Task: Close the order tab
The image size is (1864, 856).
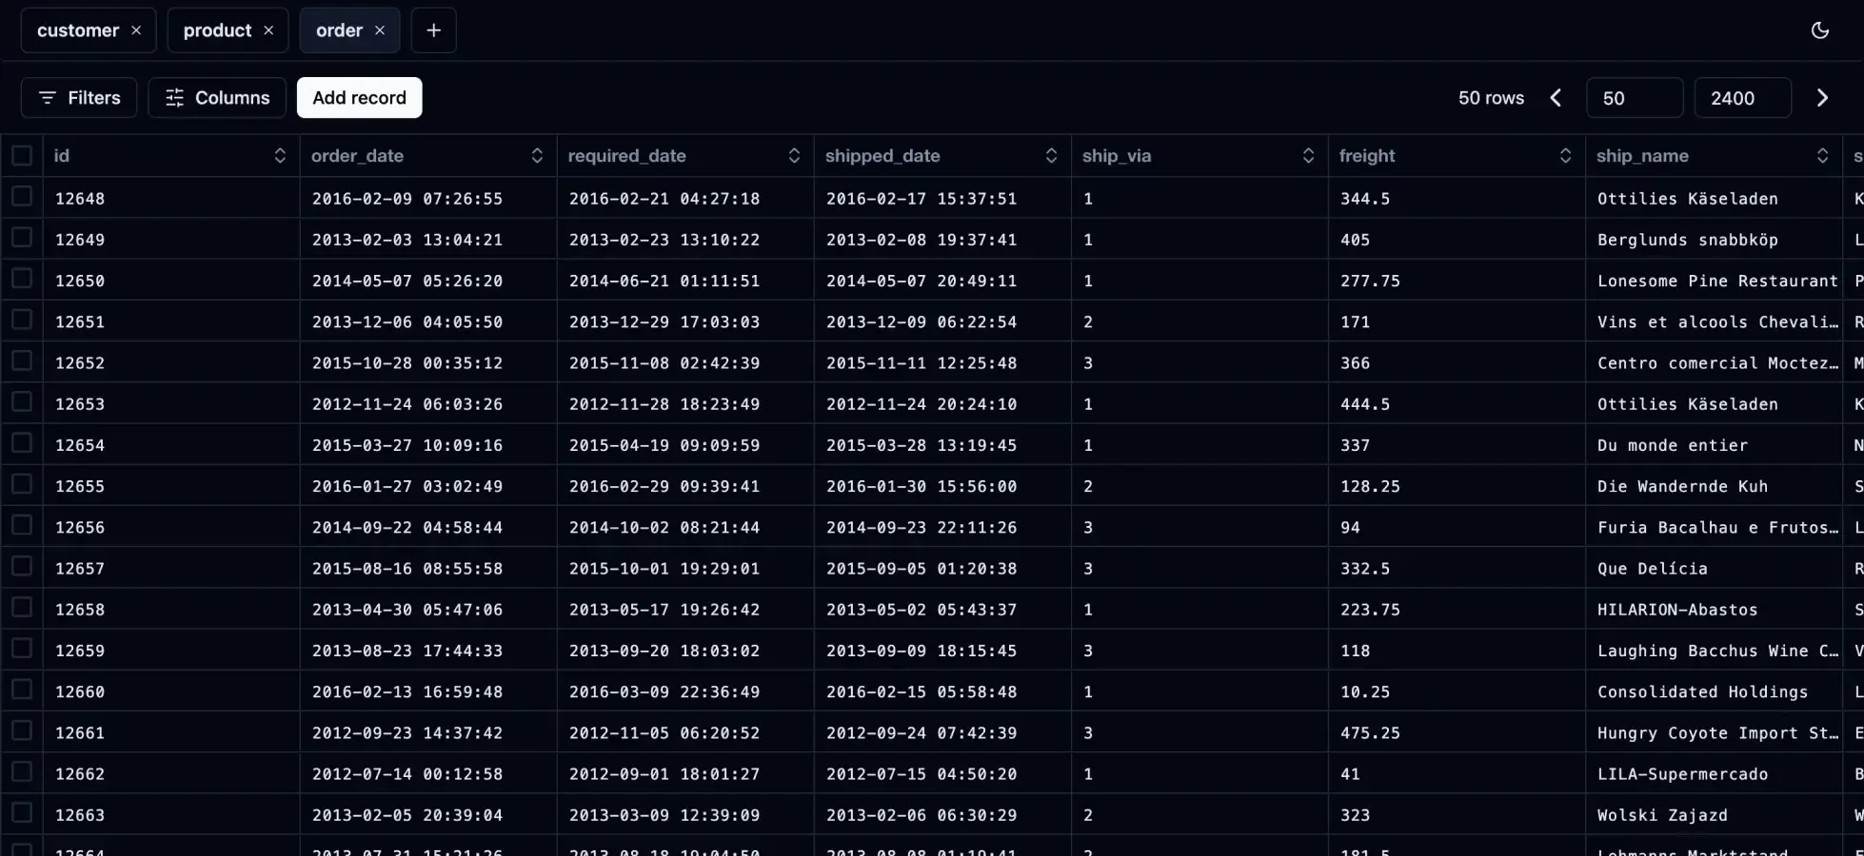Action: pyautogui.click(x=380, y=30)
